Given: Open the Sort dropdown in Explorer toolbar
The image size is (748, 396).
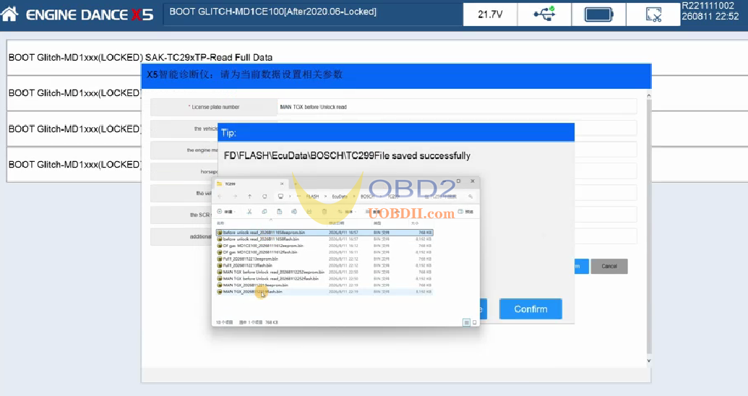Looking at the screenshot, I should 348,211.
